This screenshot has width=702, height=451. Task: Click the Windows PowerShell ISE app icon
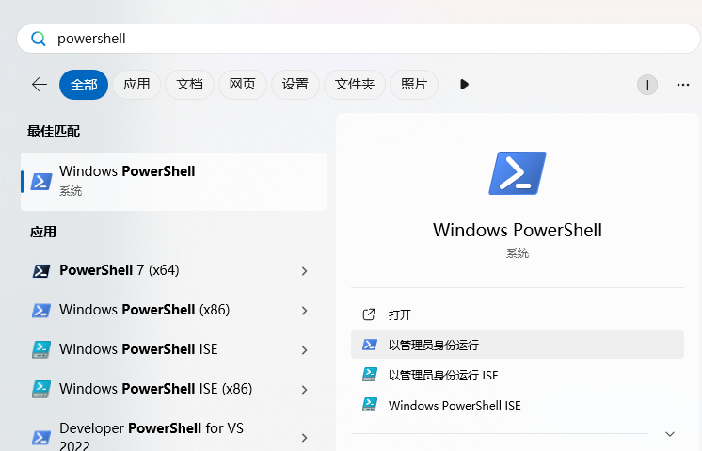(x=41, y=349)
